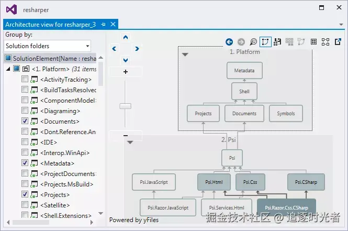
Task: Click the Visual Studio logo icon
Action: click(x=12, y=10)
